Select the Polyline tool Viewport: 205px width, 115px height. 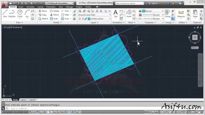[12, 13]
